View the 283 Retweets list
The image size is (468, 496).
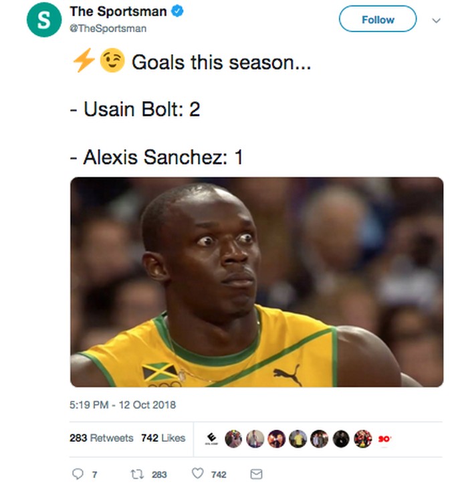coord(101,438)
